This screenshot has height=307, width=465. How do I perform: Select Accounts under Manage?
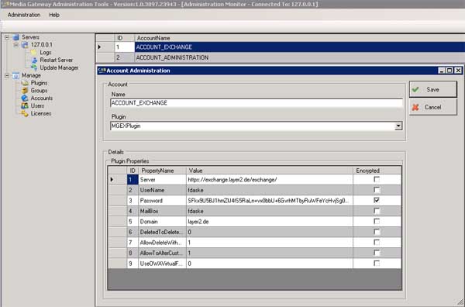pos(42,98)
